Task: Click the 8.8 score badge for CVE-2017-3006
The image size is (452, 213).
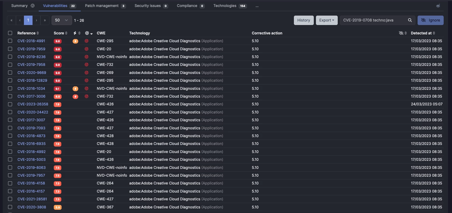Action: coord(58,97)
